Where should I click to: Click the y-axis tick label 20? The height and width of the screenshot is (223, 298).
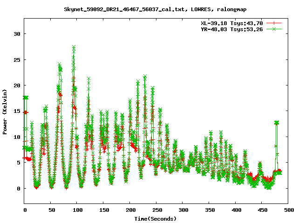click(x=17, y=85)
